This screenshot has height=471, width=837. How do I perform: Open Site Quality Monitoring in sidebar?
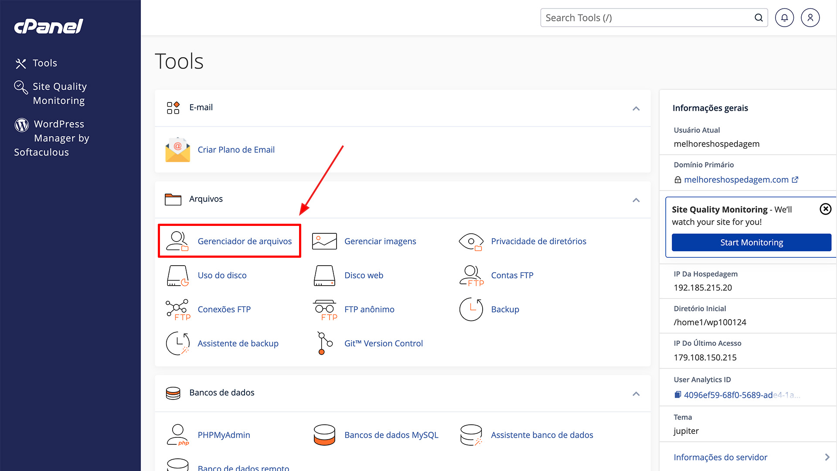60,93
